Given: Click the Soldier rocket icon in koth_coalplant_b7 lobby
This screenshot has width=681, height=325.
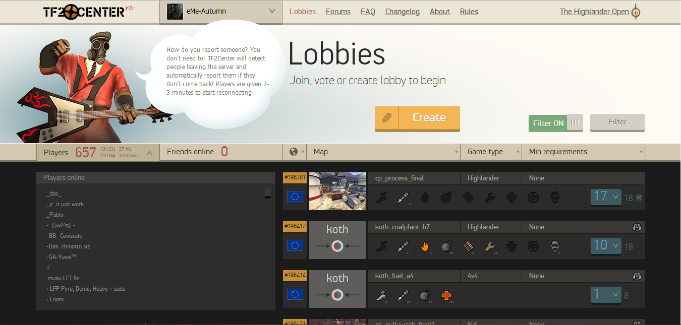Looking at the screenshot, I should point(402,246).
